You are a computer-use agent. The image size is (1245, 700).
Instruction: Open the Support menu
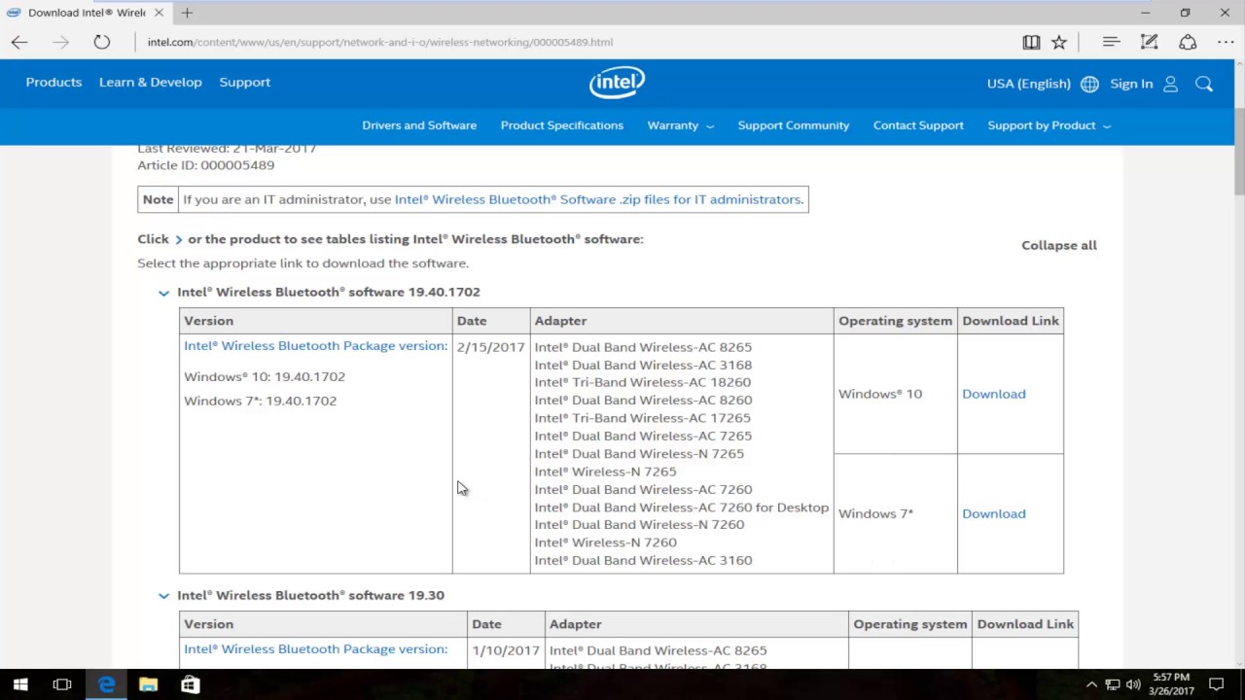(x=244, y=82)
